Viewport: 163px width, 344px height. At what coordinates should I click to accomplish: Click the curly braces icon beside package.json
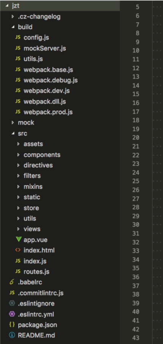click(x=12, y=325)
